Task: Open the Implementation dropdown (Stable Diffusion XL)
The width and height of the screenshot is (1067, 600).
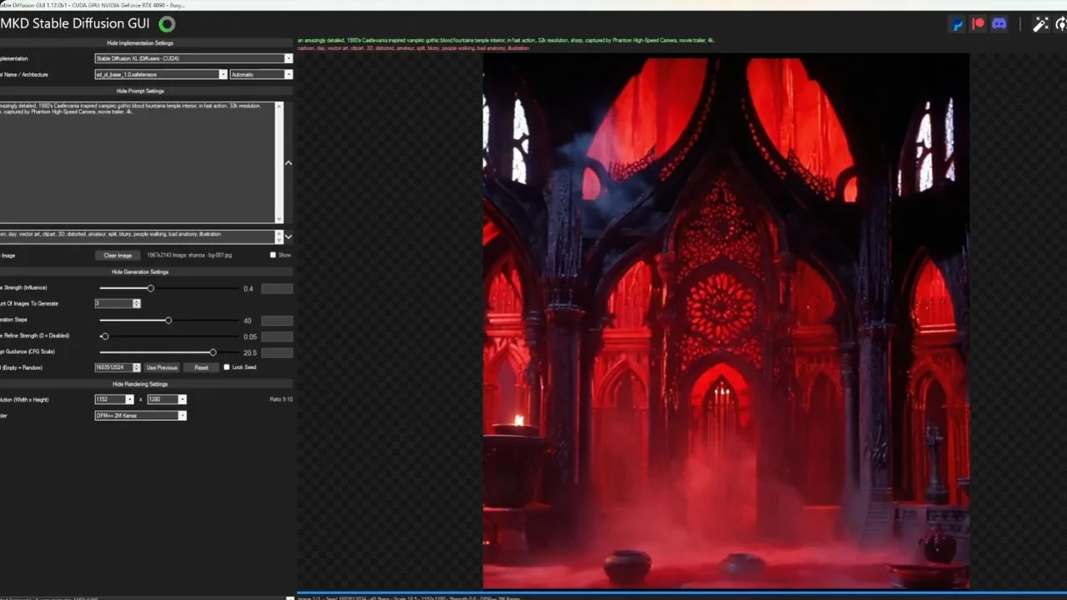Action: pyautogui.click(x=193, y=58)
